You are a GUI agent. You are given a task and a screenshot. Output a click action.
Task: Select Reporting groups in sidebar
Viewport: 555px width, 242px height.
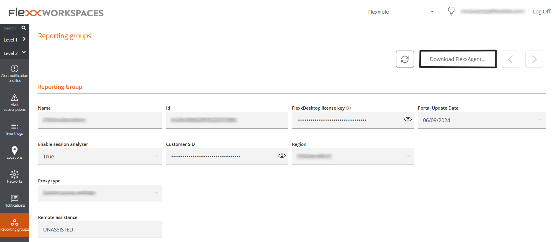coord(15,225)
